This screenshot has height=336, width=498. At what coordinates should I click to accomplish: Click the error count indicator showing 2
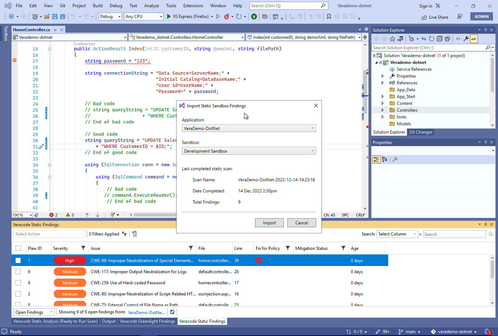pyautogui.click(x=54, y=215)
